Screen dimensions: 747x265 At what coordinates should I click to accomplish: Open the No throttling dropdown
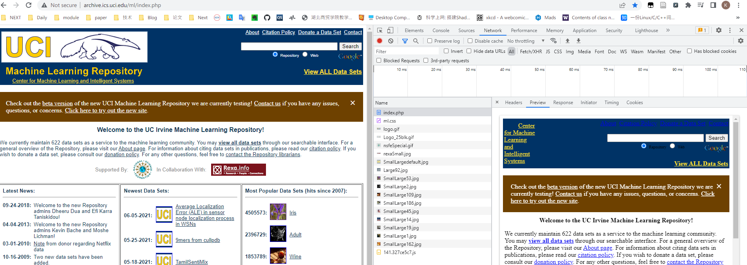526,41
